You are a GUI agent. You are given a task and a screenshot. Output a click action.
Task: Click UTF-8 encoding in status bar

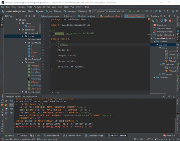(150, 139)
